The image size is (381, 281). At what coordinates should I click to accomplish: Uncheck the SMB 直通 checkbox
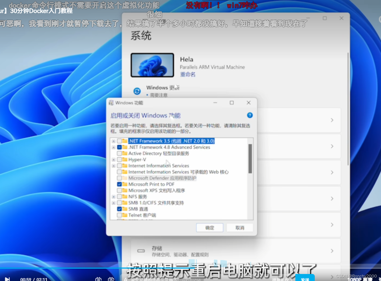tap(119, 209)
